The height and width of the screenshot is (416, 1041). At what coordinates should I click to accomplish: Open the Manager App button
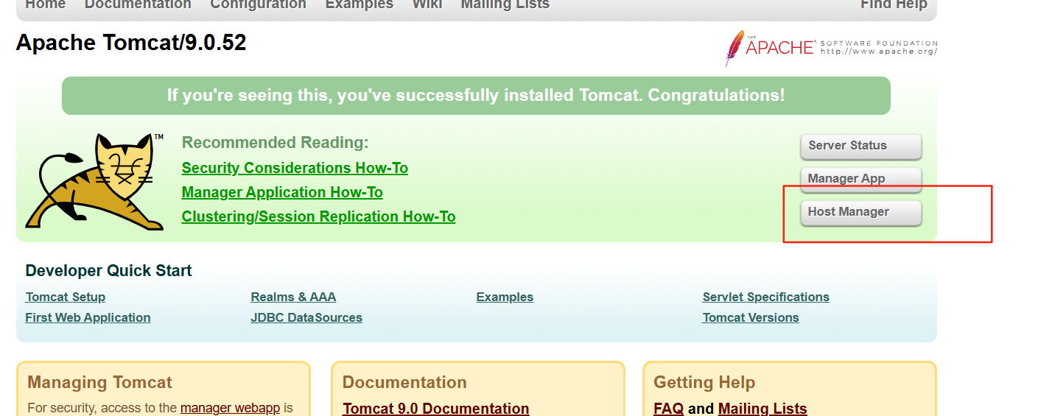pos(861,179)
